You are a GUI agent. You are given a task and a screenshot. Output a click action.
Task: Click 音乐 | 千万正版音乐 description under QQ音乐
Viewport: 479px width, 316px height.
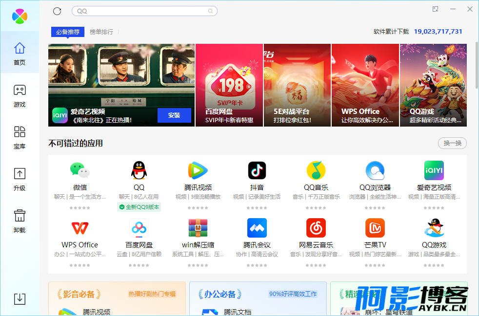[316, 197]
